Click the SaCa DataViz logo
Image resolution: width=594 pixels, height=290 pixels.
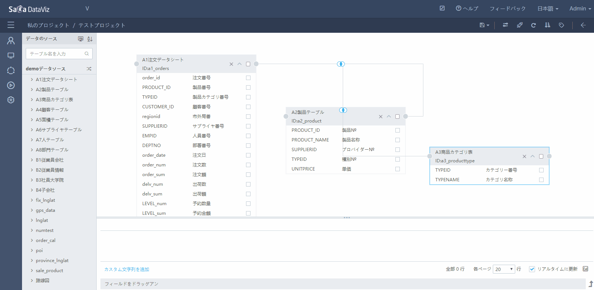coord(29,9)
